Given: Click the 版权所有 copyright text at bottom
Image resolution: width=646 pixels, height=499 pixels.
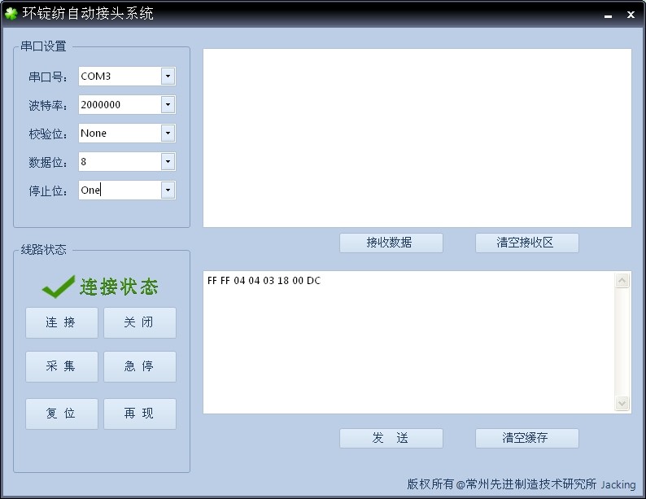Looking at the screenshot, I should point(522,484).
